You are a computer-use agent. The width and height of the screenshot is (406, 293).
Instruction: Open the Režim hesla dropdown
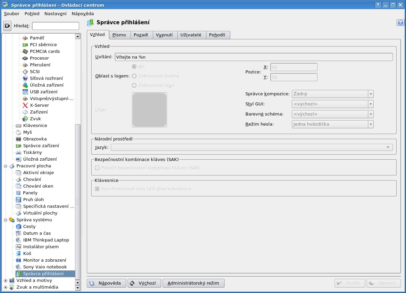coord(333,124)
